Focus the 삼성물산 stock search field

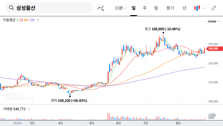[x=49, y=8]
